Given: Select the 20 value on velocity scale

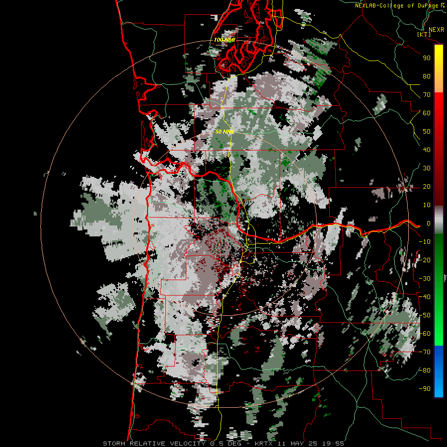Looking at the screenshot, I should [427, 187].
